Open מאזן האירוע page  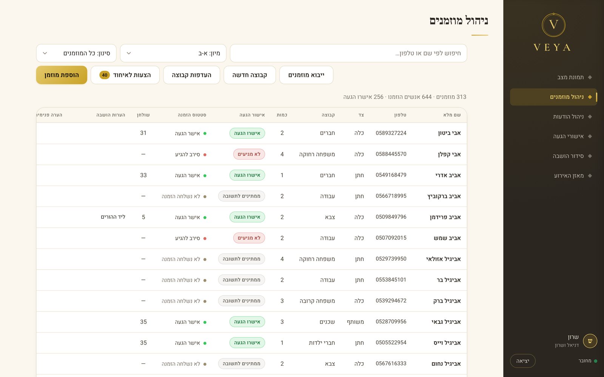(x=553, y=175)
